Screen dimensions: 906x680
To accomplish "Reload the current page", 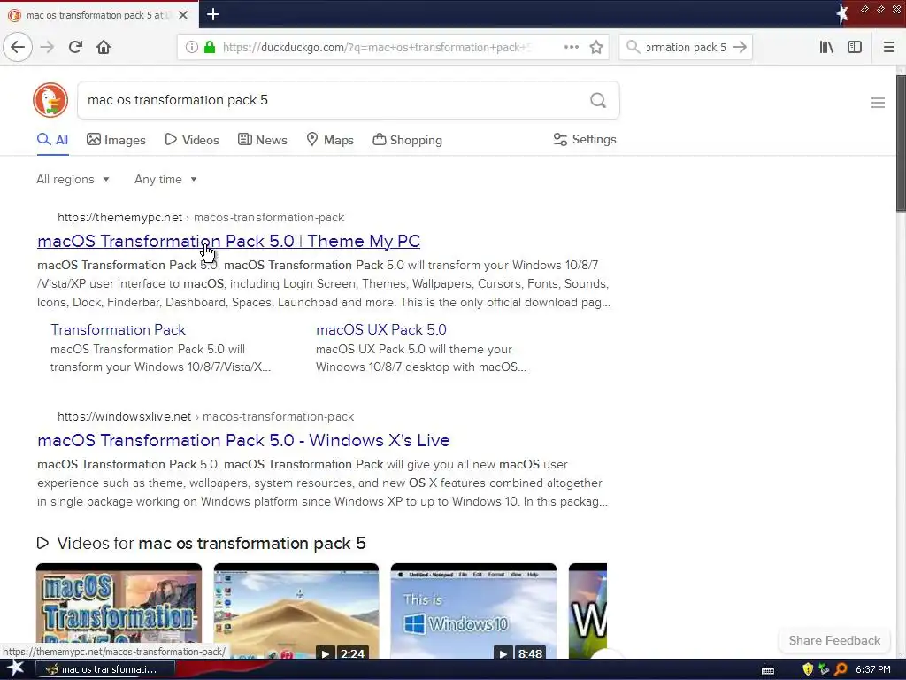I will tap(75, 47).
